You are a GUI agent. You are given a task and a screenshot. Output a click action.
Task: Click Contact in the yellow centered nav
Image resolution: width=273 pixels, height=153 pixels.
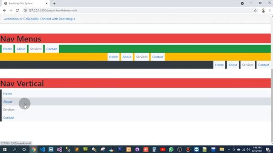[x=158, y=57]
